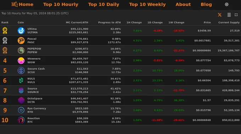This screenshot has height=134, width=241.
Task: Sort by 1H Change column header
Action: (134, 22)
